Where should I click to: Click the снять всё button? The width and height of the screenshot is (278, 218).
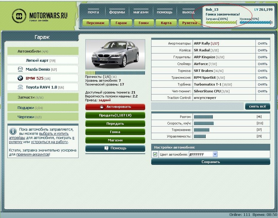point(258,106)
